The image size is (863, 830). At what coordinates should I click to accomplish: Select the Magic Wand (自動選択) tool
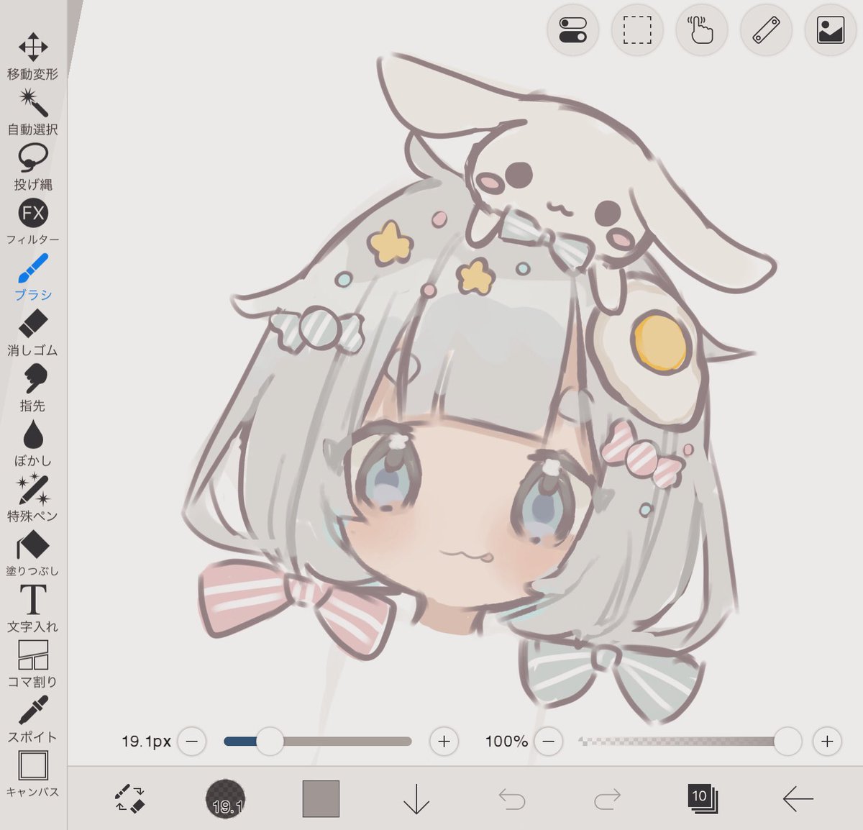pos(33,111)
